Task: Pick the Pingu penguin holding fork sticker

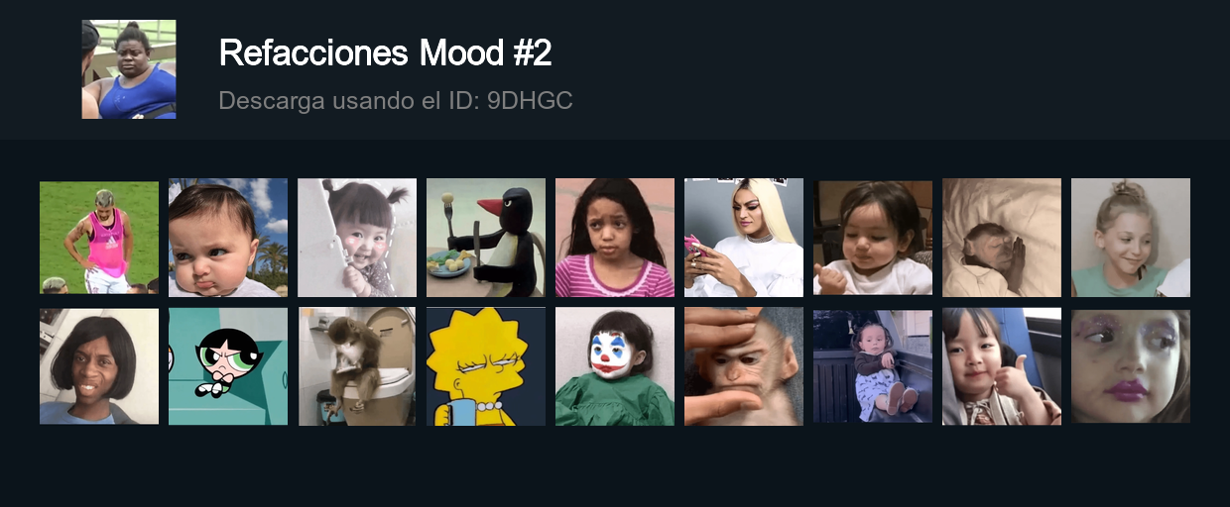Action: (486, 238)
